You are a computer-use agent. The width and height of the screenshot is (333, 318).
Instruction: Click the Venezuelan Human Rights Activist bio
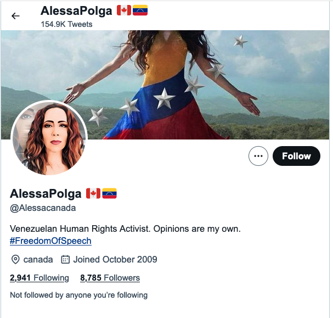[125, 229]
